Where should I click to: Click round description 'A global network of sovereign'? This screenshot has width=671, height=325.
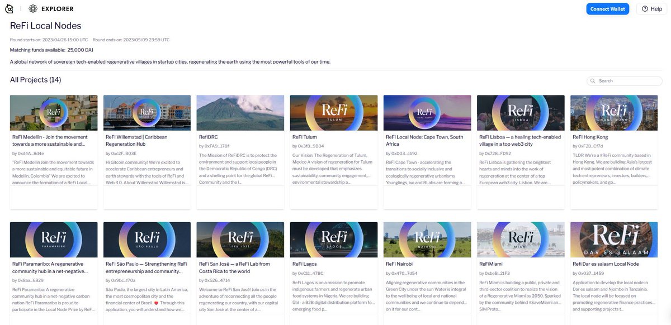170,61
